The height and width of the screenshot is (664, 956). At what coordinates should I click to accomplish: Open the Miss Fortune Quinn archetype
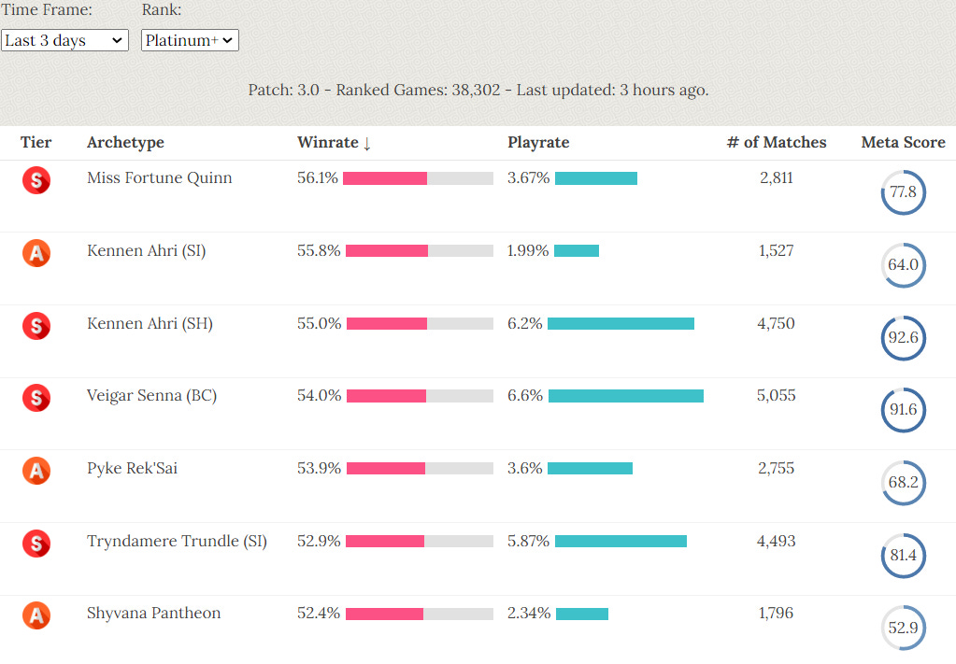tap(159, 177)
